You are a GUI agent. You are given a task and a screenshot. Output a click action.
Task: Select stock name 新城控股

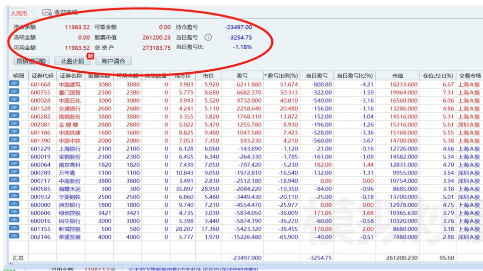(x=69, y=229)
